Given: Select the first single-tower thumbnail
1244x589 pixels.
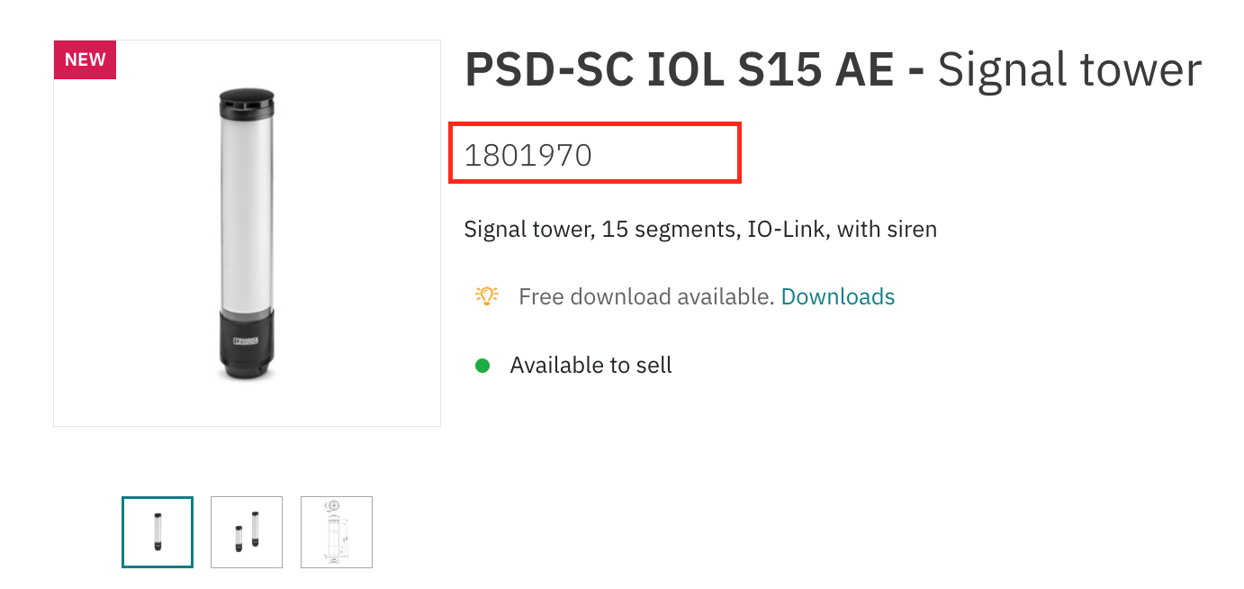Looking at the screenshot, I should click(x=158, y=532).
